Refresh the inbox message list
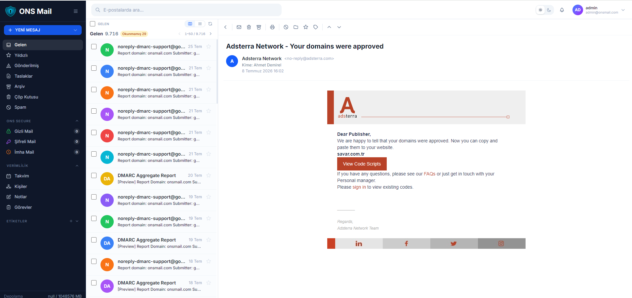632x298 pixels. 210,24
